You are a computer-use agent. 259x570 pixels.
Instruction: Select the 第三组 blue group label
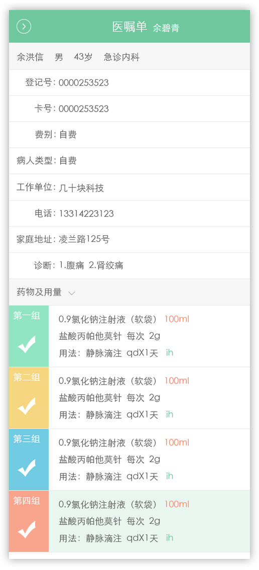pos(27,439)
